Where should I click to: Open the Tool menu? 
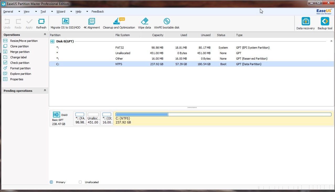click(x=43, y=12)
